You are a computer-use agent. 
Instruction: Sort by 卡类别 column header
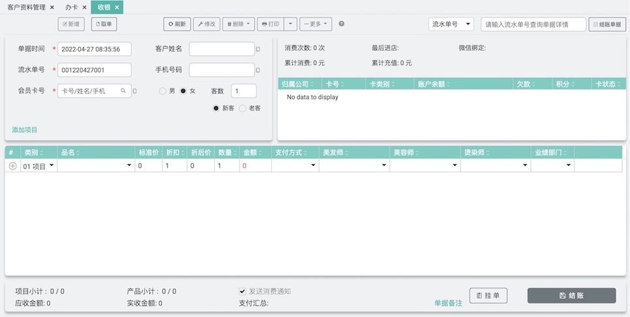tap(390, 84)
